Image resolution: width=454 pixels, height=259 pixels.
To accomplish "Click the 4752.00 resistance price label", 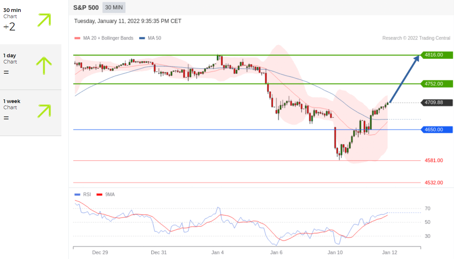I will [437, 84].
